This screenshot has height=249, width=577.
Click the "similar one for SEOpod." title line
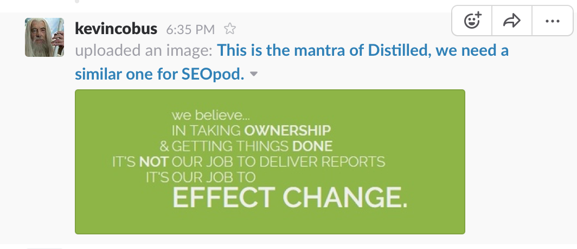click(159, 74)
